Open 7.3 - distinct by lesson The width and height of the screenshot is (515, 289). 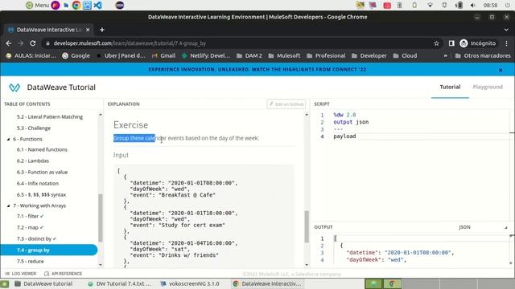(x=36, y=239)
